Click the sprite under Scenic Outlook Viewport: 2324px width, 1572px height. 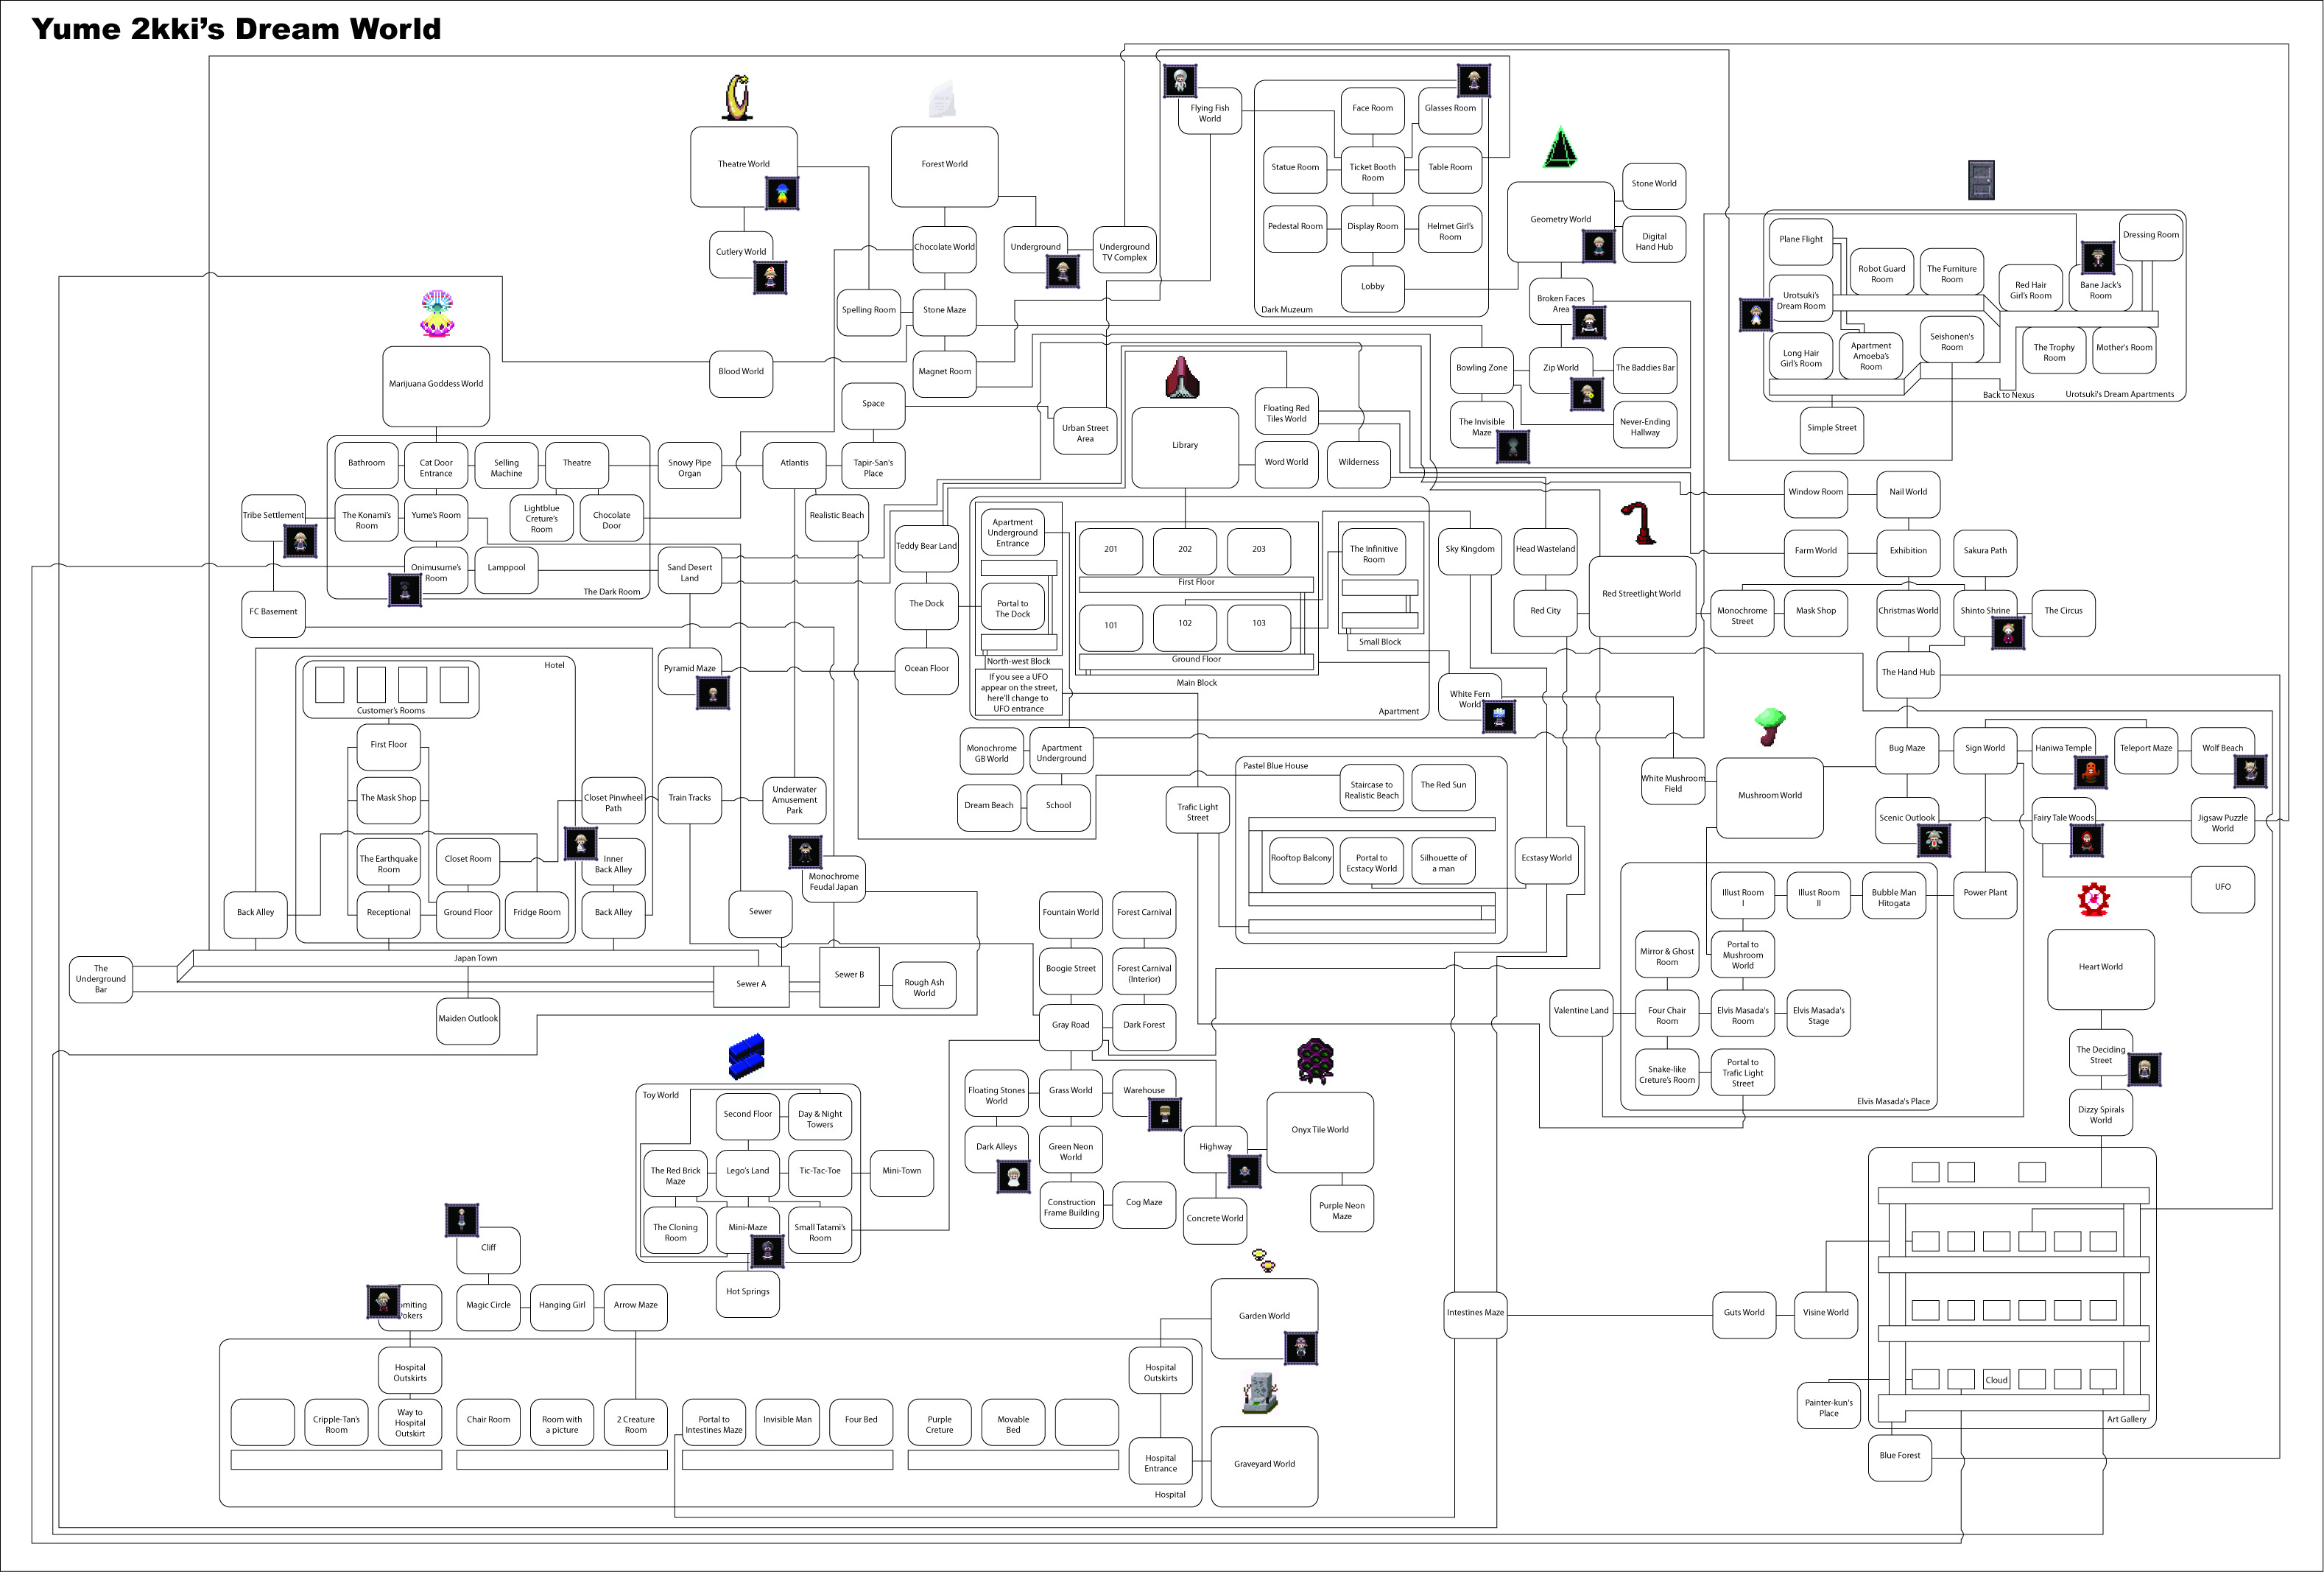1934,841
